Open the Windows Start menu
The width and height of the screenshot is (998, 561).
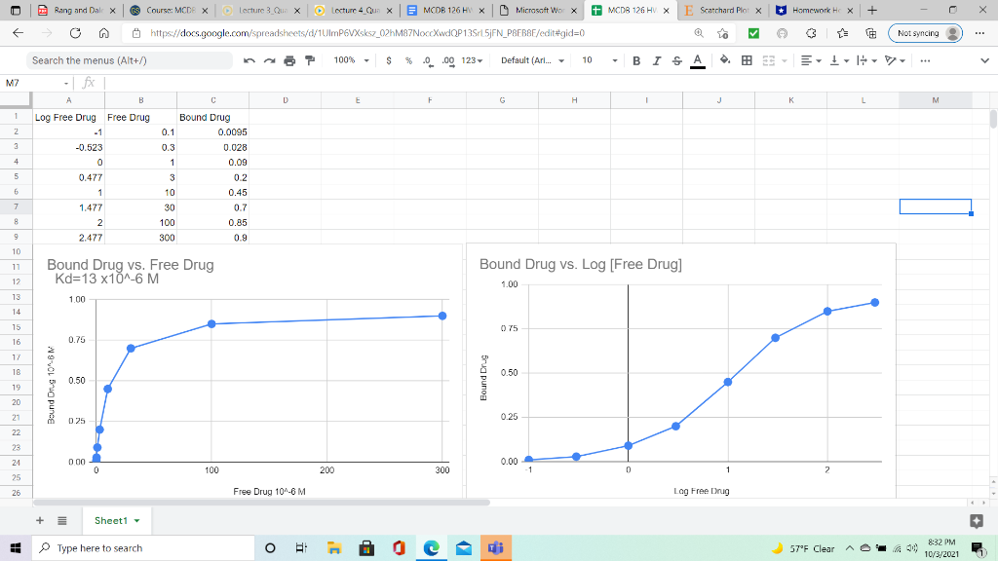[x=16, y=547]
